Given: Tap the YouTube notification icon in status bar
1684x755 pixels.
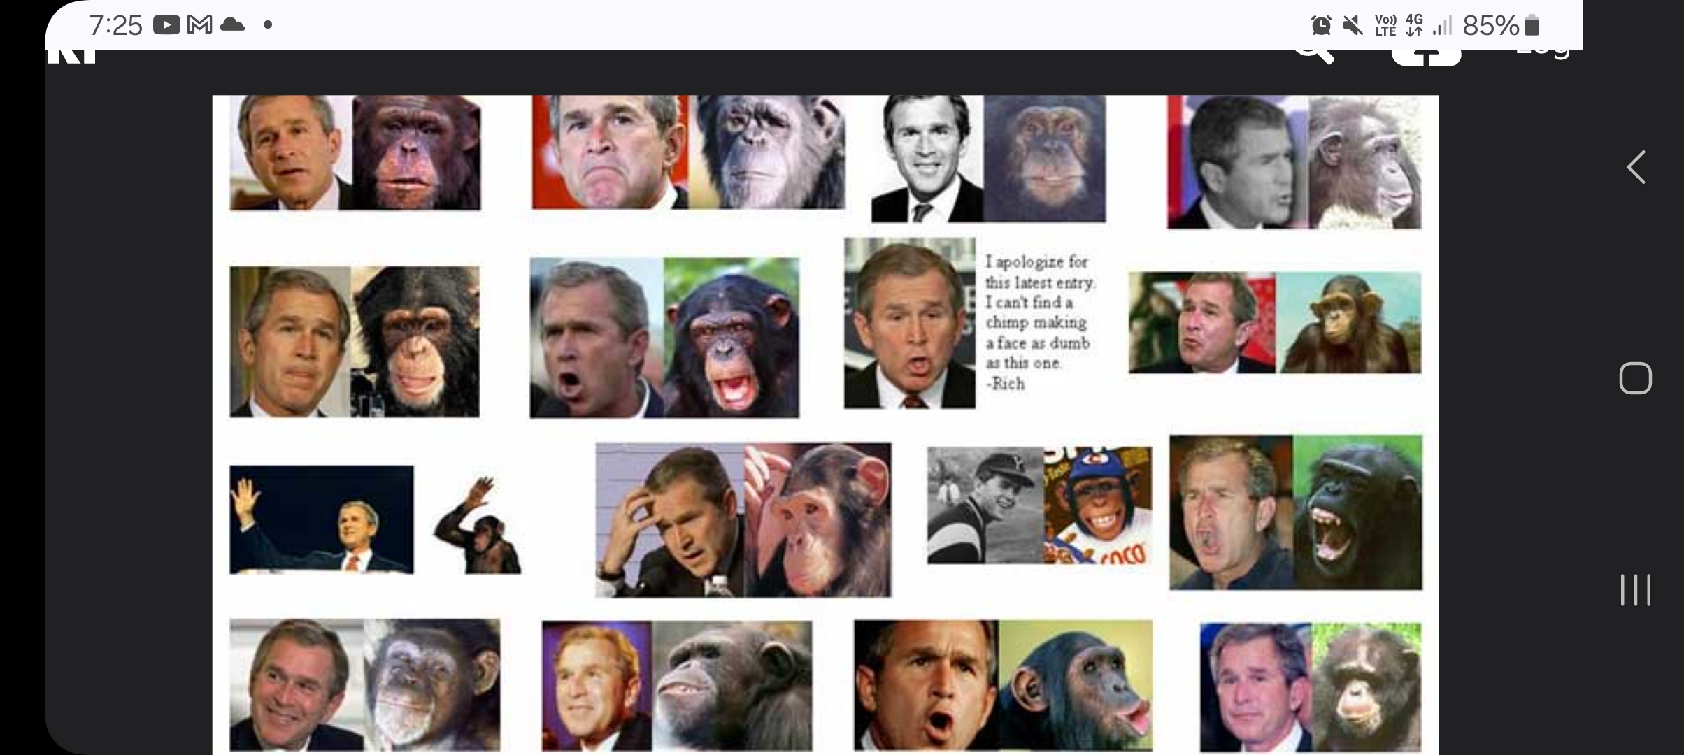Looking at the screenshot, I should (166, 26).
